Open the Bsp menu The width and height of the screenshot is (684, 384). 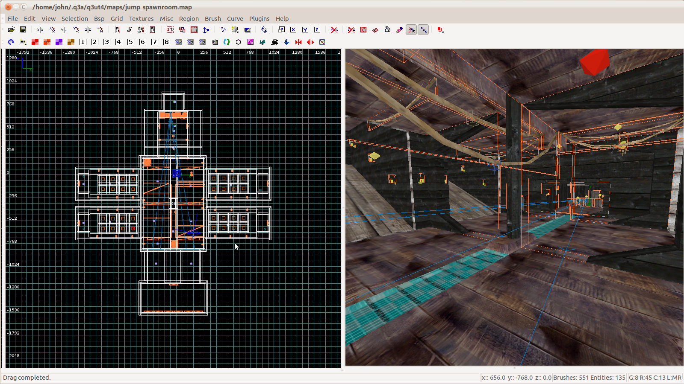pyautogui.click(x=99, y=19)
